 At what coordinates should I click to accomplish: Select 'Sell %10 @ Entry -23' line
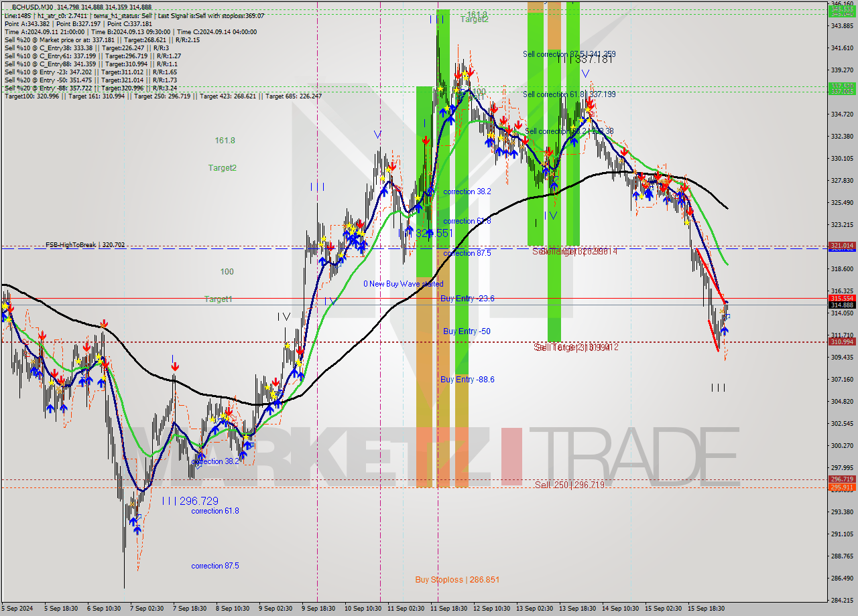90,72
